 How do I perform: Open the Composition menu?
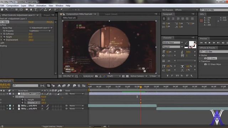pyautogui.click(x=12, y=6)
